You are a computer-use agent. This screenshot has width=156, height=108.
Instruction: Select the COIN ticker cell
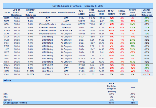pyautogui.click(x=6, y=23)
